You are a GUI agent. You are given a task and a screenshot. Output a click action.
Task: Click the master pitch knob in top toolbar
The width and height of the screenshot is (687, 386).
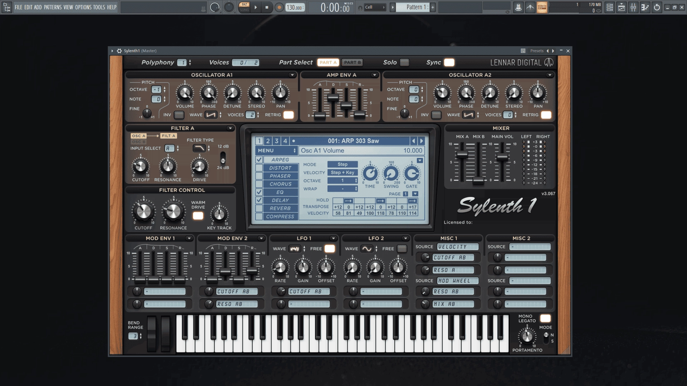tap(229, 7)
